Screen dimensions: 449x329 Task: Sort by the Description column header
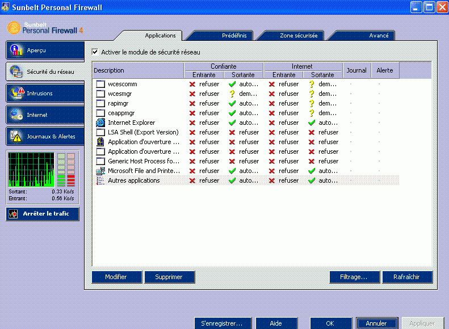point(138,70)
